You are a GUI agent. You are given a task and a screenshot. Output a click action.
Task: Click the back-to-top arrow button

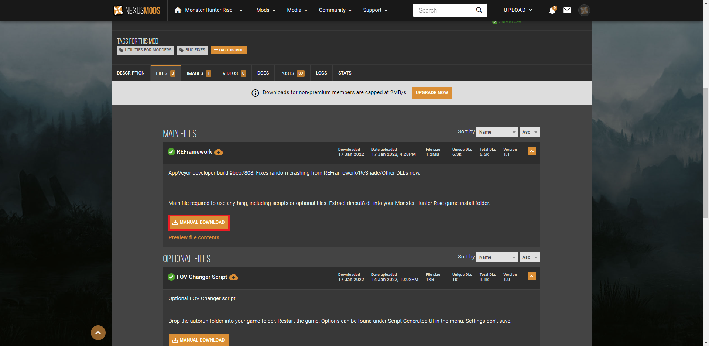(x=98, y=333)
